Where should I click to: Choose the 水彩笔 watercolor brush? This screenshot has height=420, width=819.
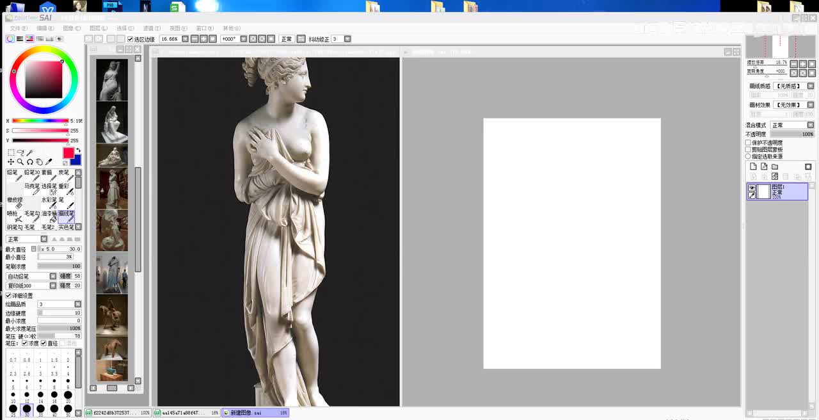[49, 203]
